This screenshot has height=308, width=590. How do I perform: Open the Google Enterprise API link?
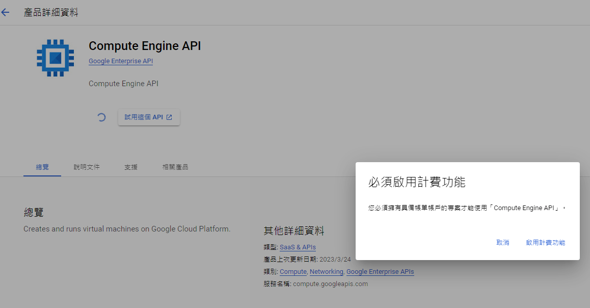click(121, 61)
